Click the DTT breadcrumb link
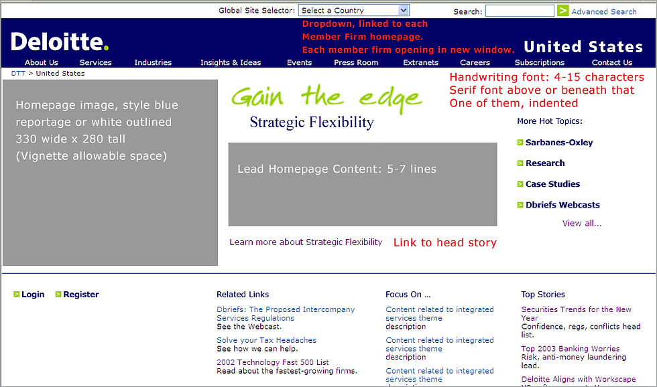Screen dimensions: 657x387 [x=18, y=73]
